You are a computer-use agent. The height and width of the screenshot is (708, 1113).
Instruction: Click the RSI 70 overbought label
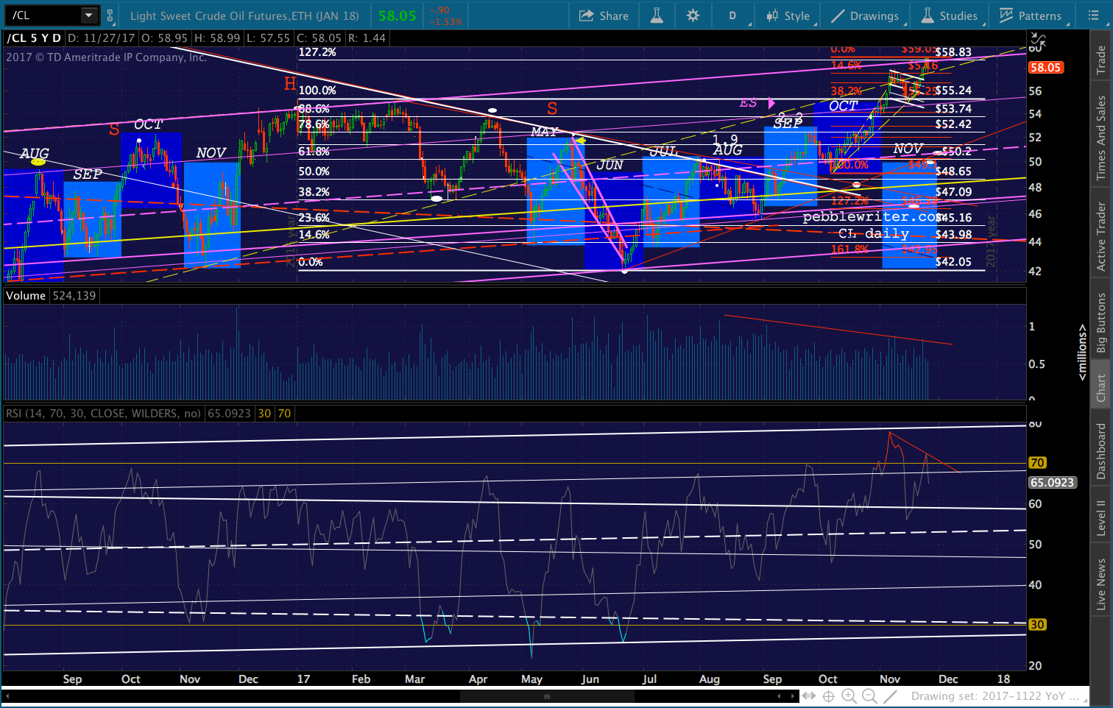[1037, 463]
